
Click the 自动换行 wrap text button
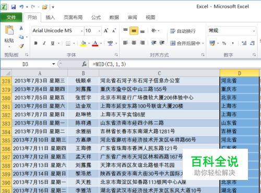(183, 31)
